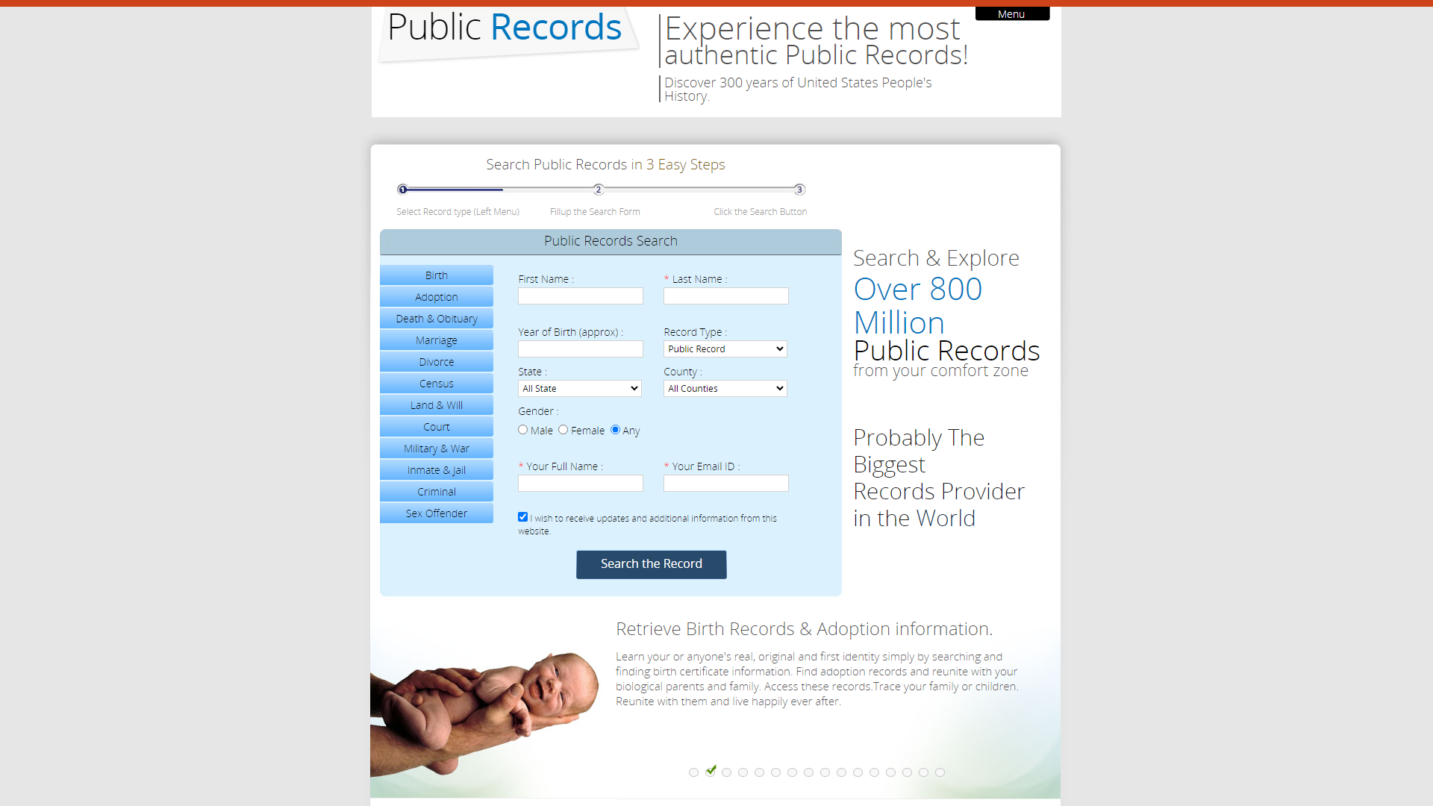This screenshot has height=806, width=1433.
Task: Click the Criminal record type icon
Action: (436, 491)
